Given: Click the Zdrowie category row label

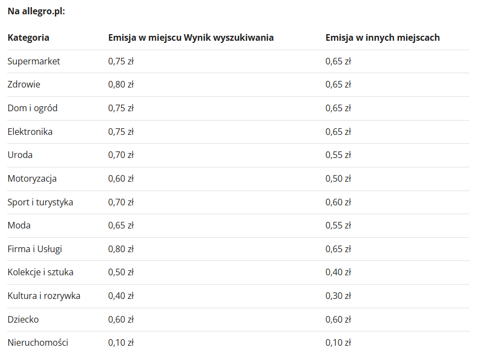Looking at the screenshot, I should click(x=24, y=84).
